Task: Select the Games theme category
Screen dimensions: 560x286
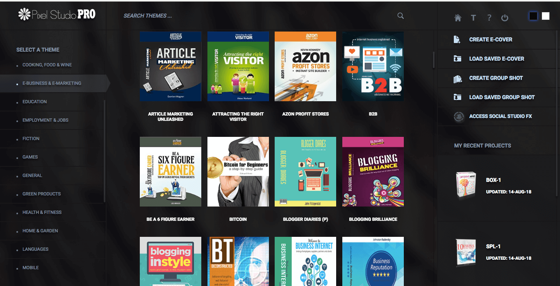Action: pos(30,157)
